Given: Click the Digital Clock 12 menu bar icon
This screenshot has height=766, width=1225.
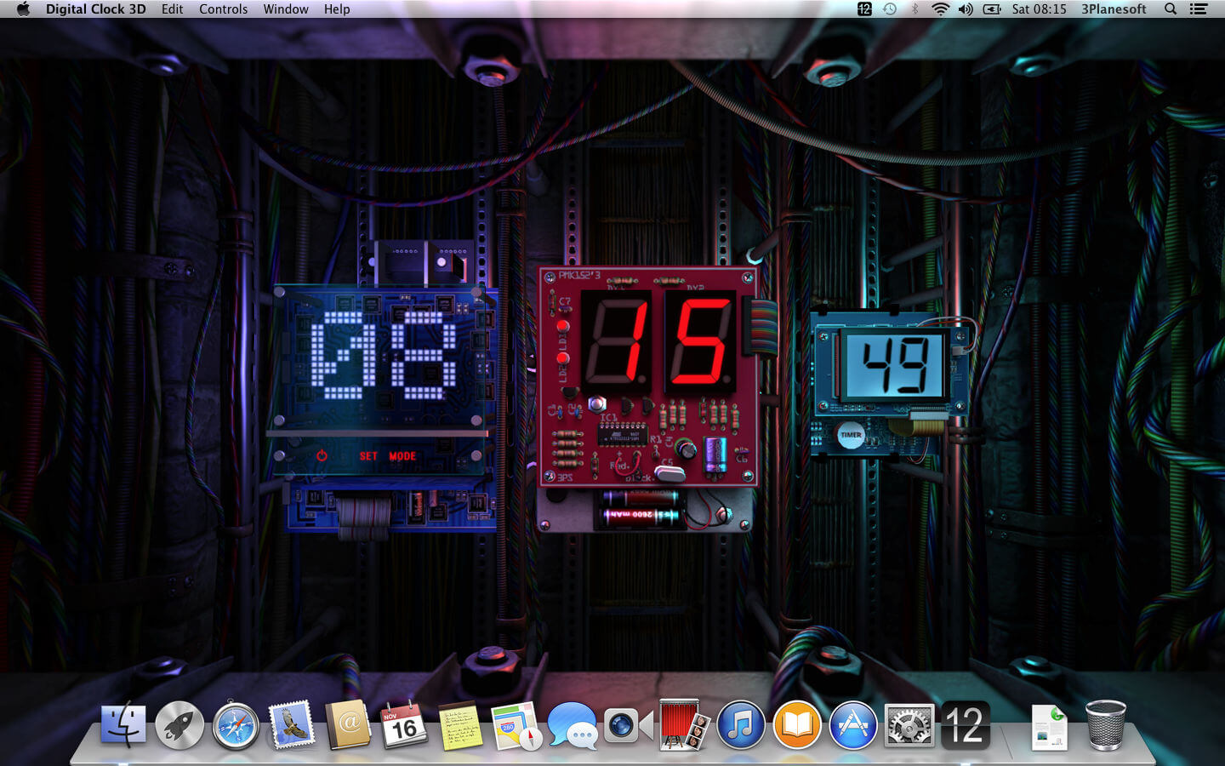Looking at the screenshot, I should point(864,9).
